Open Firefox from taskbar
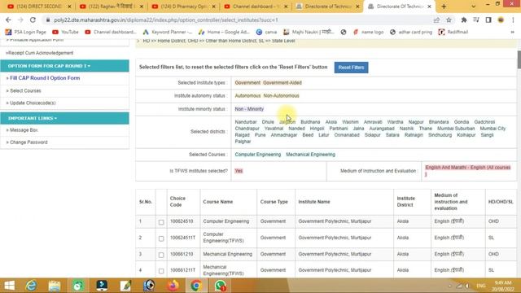Image resolution: width=521 pixels, height=293 pixels. [x=173, y=286]
